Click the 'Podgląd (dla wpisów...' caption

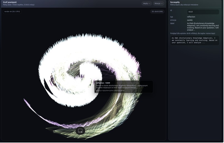(x=193, y=33)
